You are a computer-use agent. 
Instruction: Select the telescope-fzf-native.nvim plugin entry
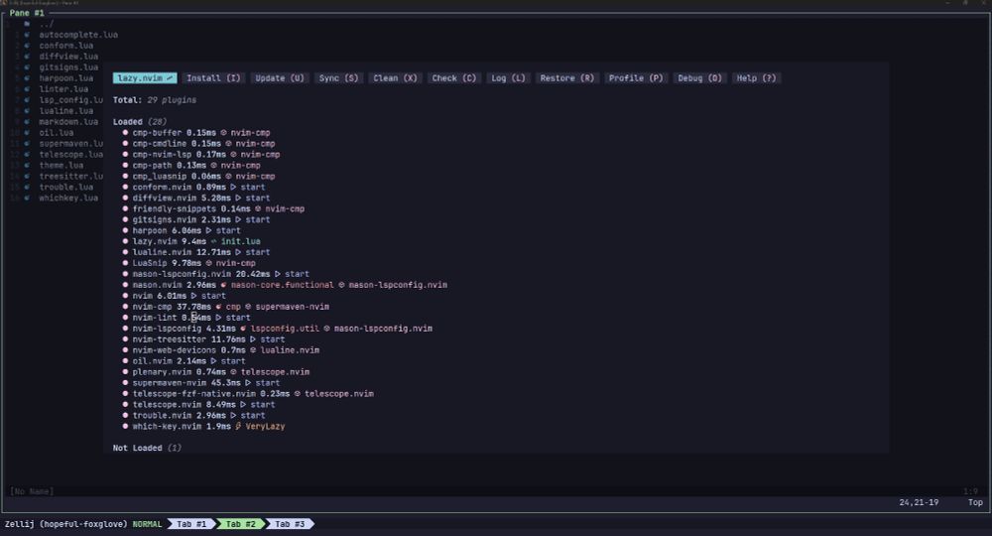194,394
